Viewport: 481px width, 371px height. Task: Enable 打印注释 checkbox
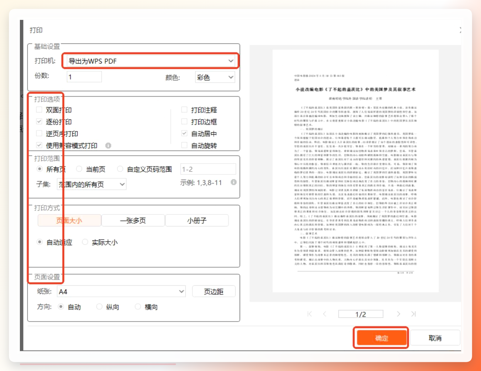[x=184, y=110]
